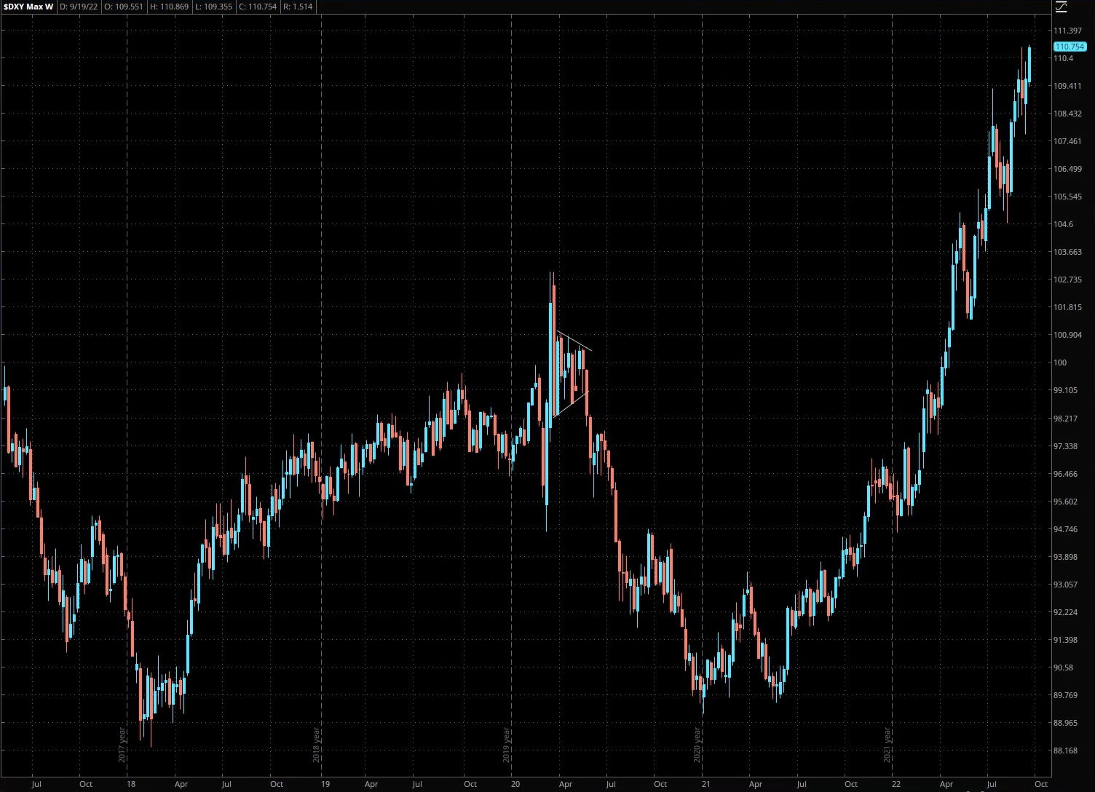
Task: Select the highlighted 110.754 current price bubble
Action: pyautogui.click(x=1070, y=47)
